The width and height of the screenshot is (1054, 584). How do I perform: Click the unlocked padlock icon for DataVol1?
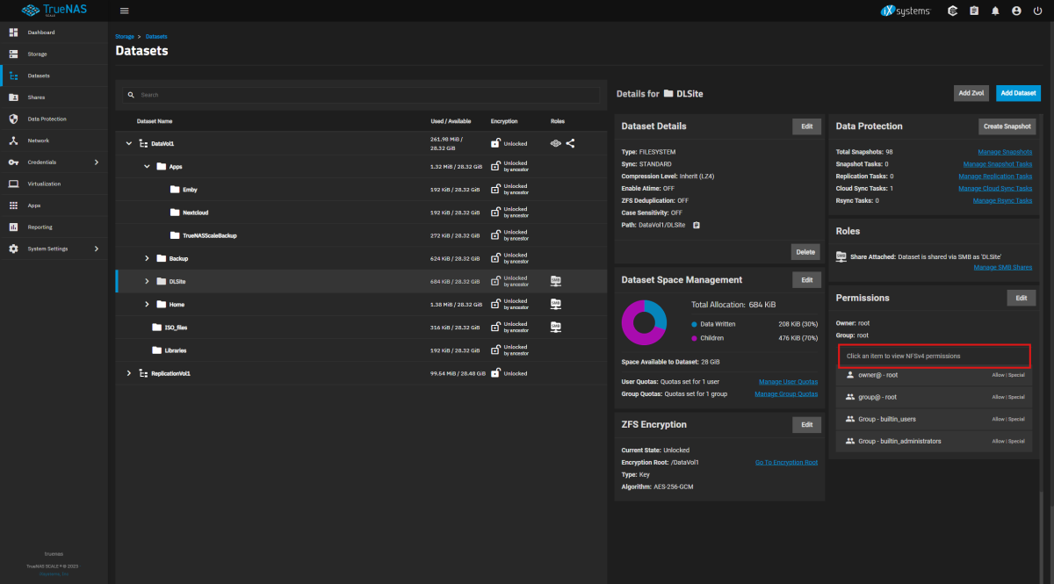coord(495,143)
